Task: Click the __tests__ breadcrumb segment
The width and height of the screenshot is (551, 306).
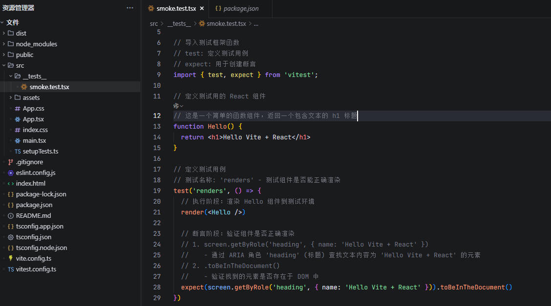Action: [x=179, y=23]
